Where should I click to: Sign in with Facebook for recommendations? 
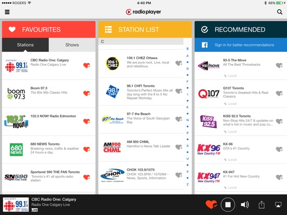pos(241,45)
